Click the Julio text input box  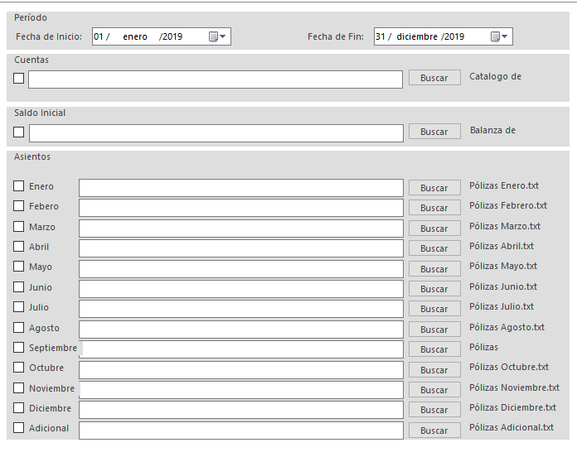240,309
